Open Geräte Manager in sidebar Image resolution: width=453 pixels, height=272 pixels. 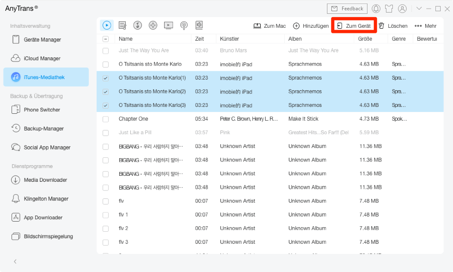(x=42, y=40)
